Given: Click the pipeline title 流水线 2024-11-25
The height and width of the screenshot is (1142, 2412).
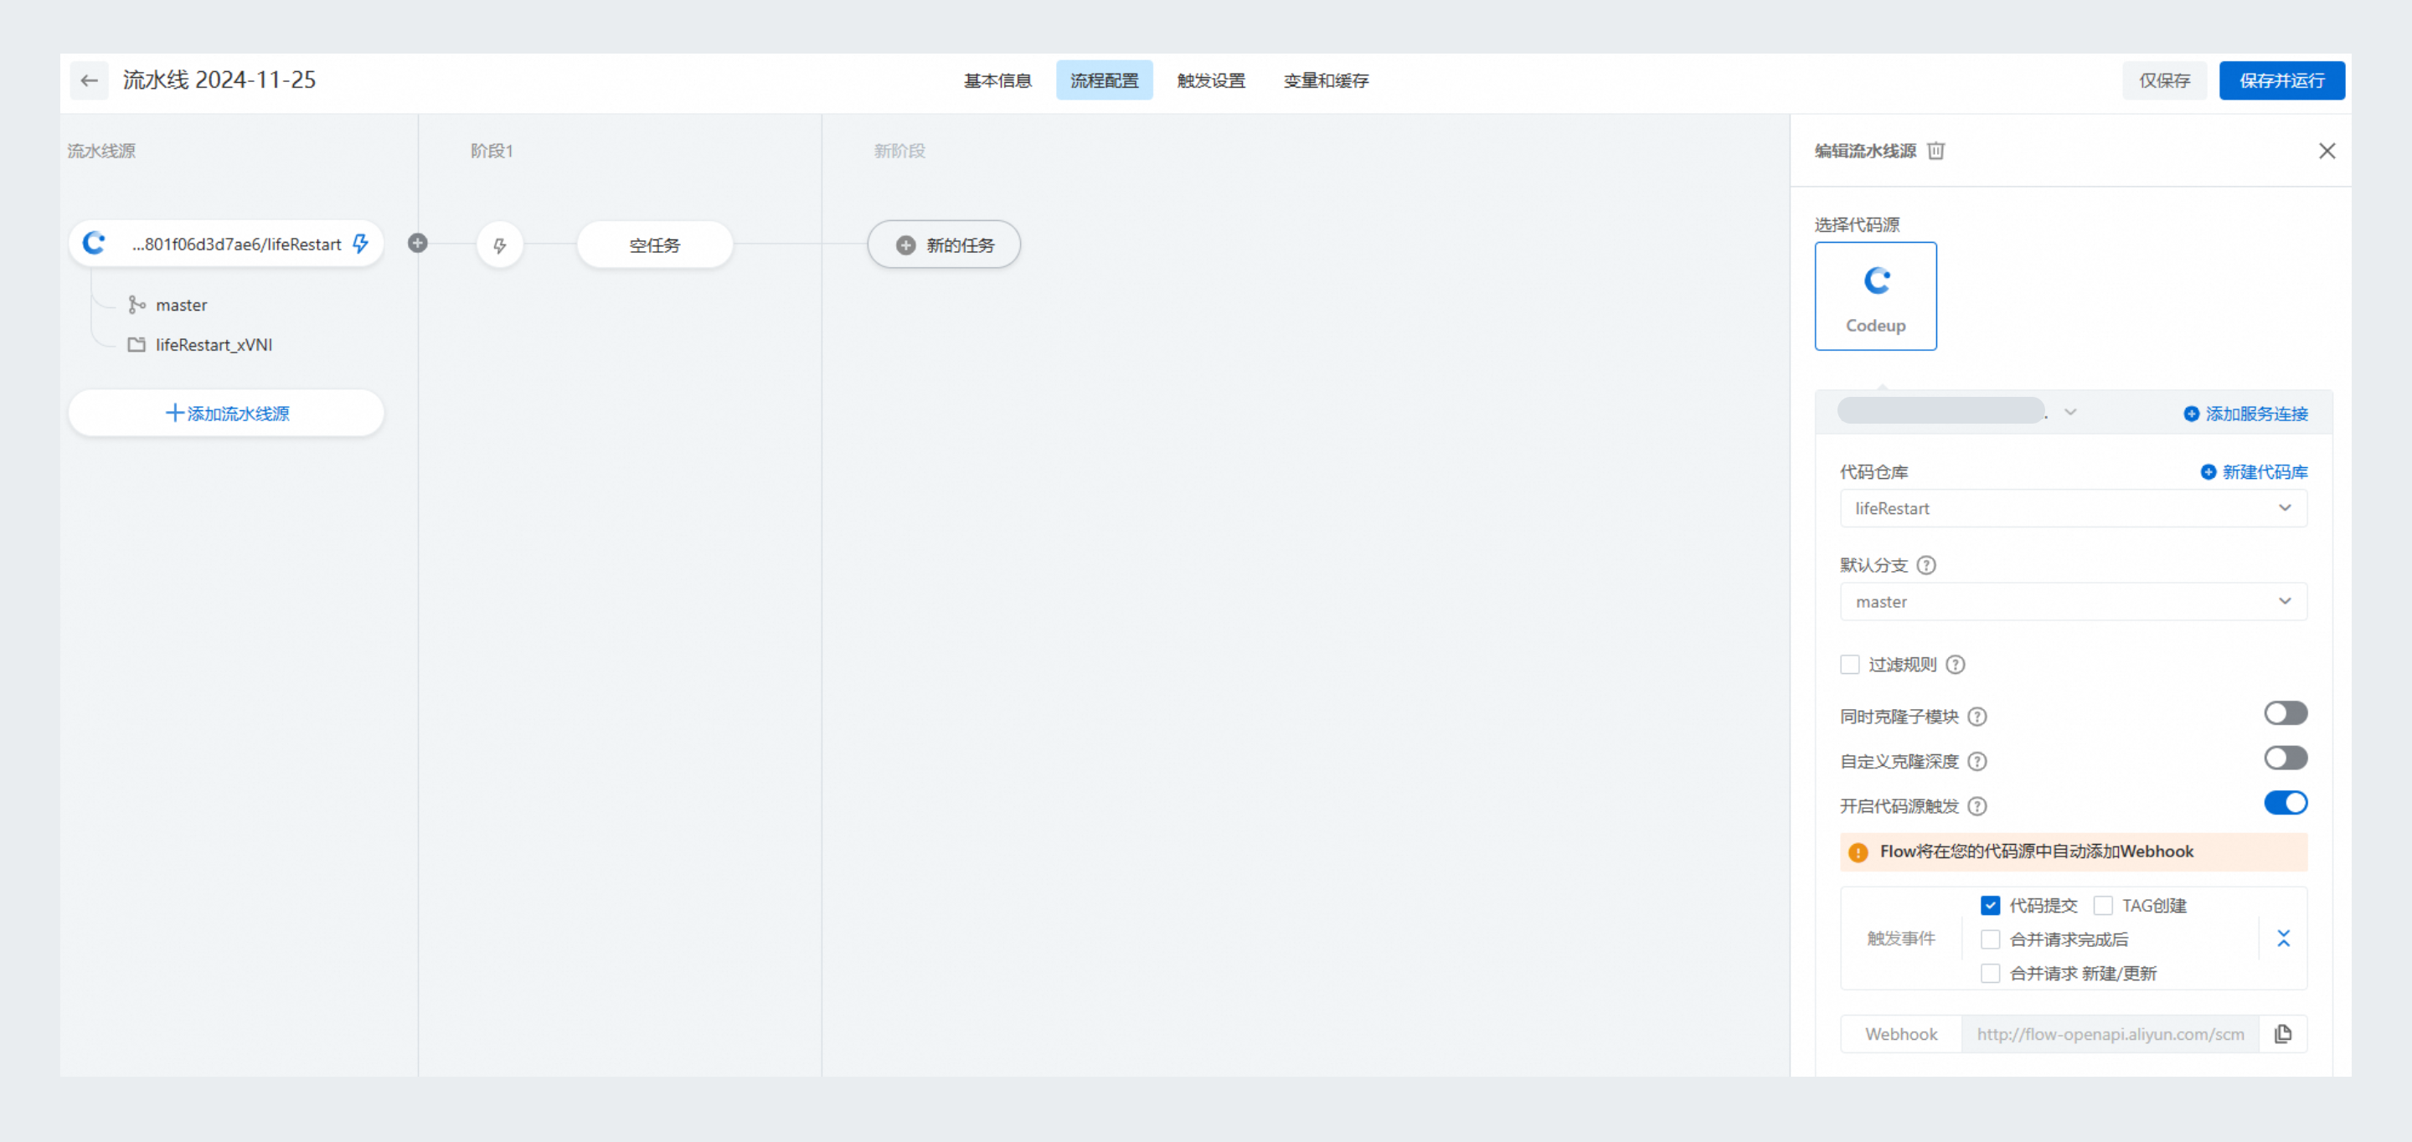Looking at the screenshot, I should (219, 80).
